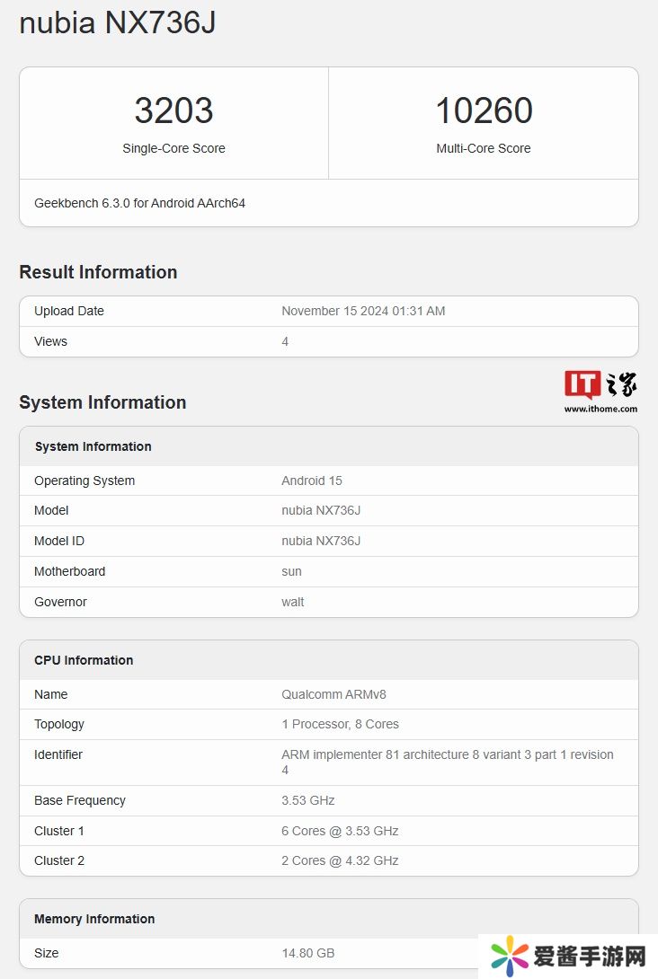Image resolution: width=658 pixels, height=979 pixels.
Task: Click the ITHome red logo watermark
Action: (582, 384)
